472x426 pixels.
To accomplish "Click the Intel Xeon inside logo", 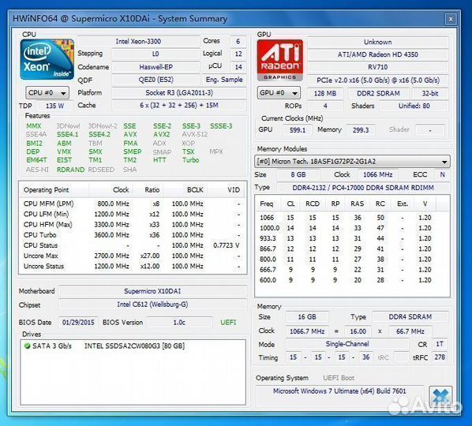I will click(47, 59).
